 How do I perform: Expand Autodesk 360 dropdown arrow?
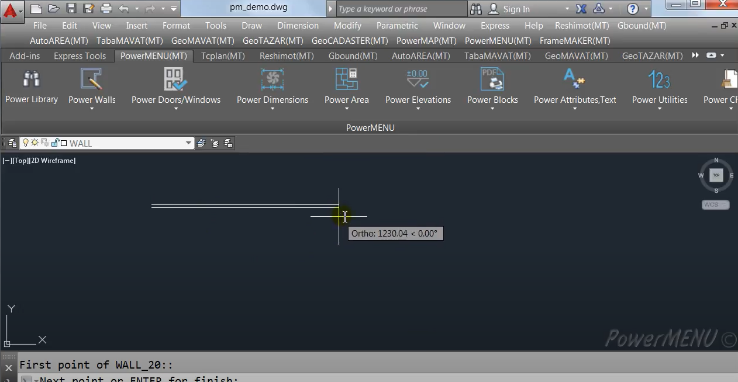point(611,9)
